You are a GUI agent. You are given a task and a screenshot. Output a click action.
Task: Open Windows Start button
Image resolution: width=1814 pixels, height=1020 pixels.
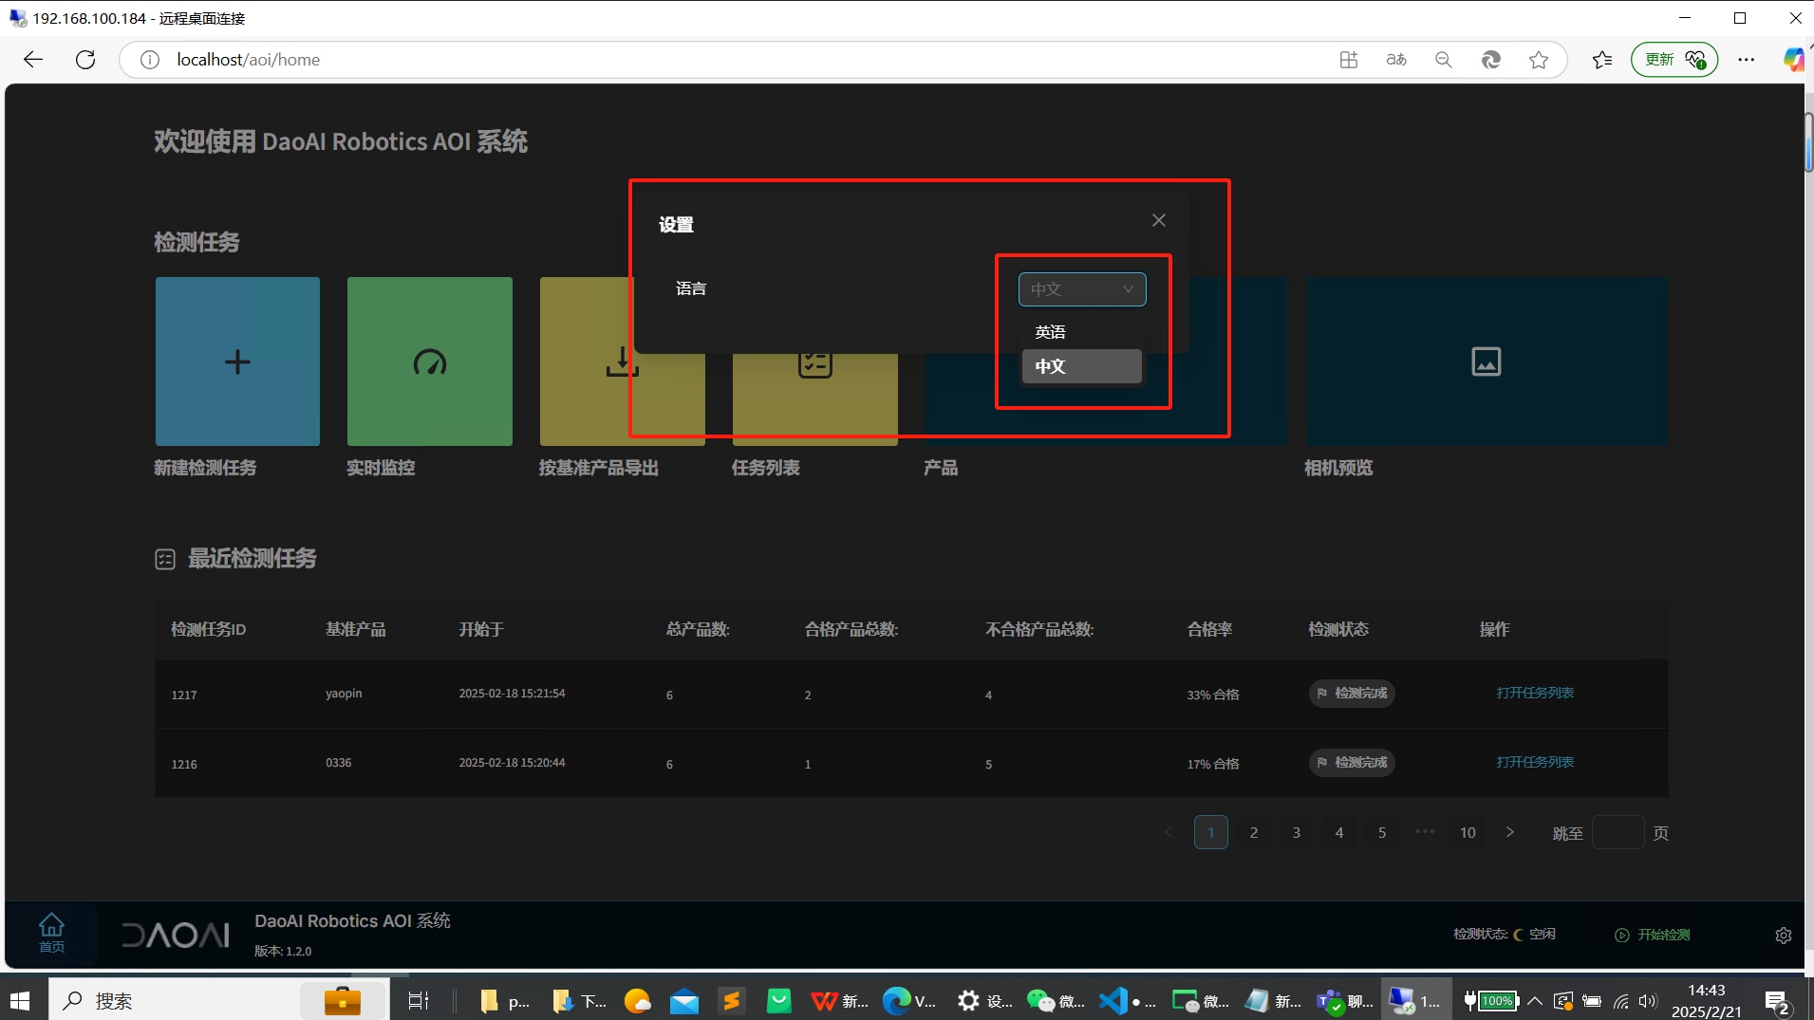[x=20, y=1000]
